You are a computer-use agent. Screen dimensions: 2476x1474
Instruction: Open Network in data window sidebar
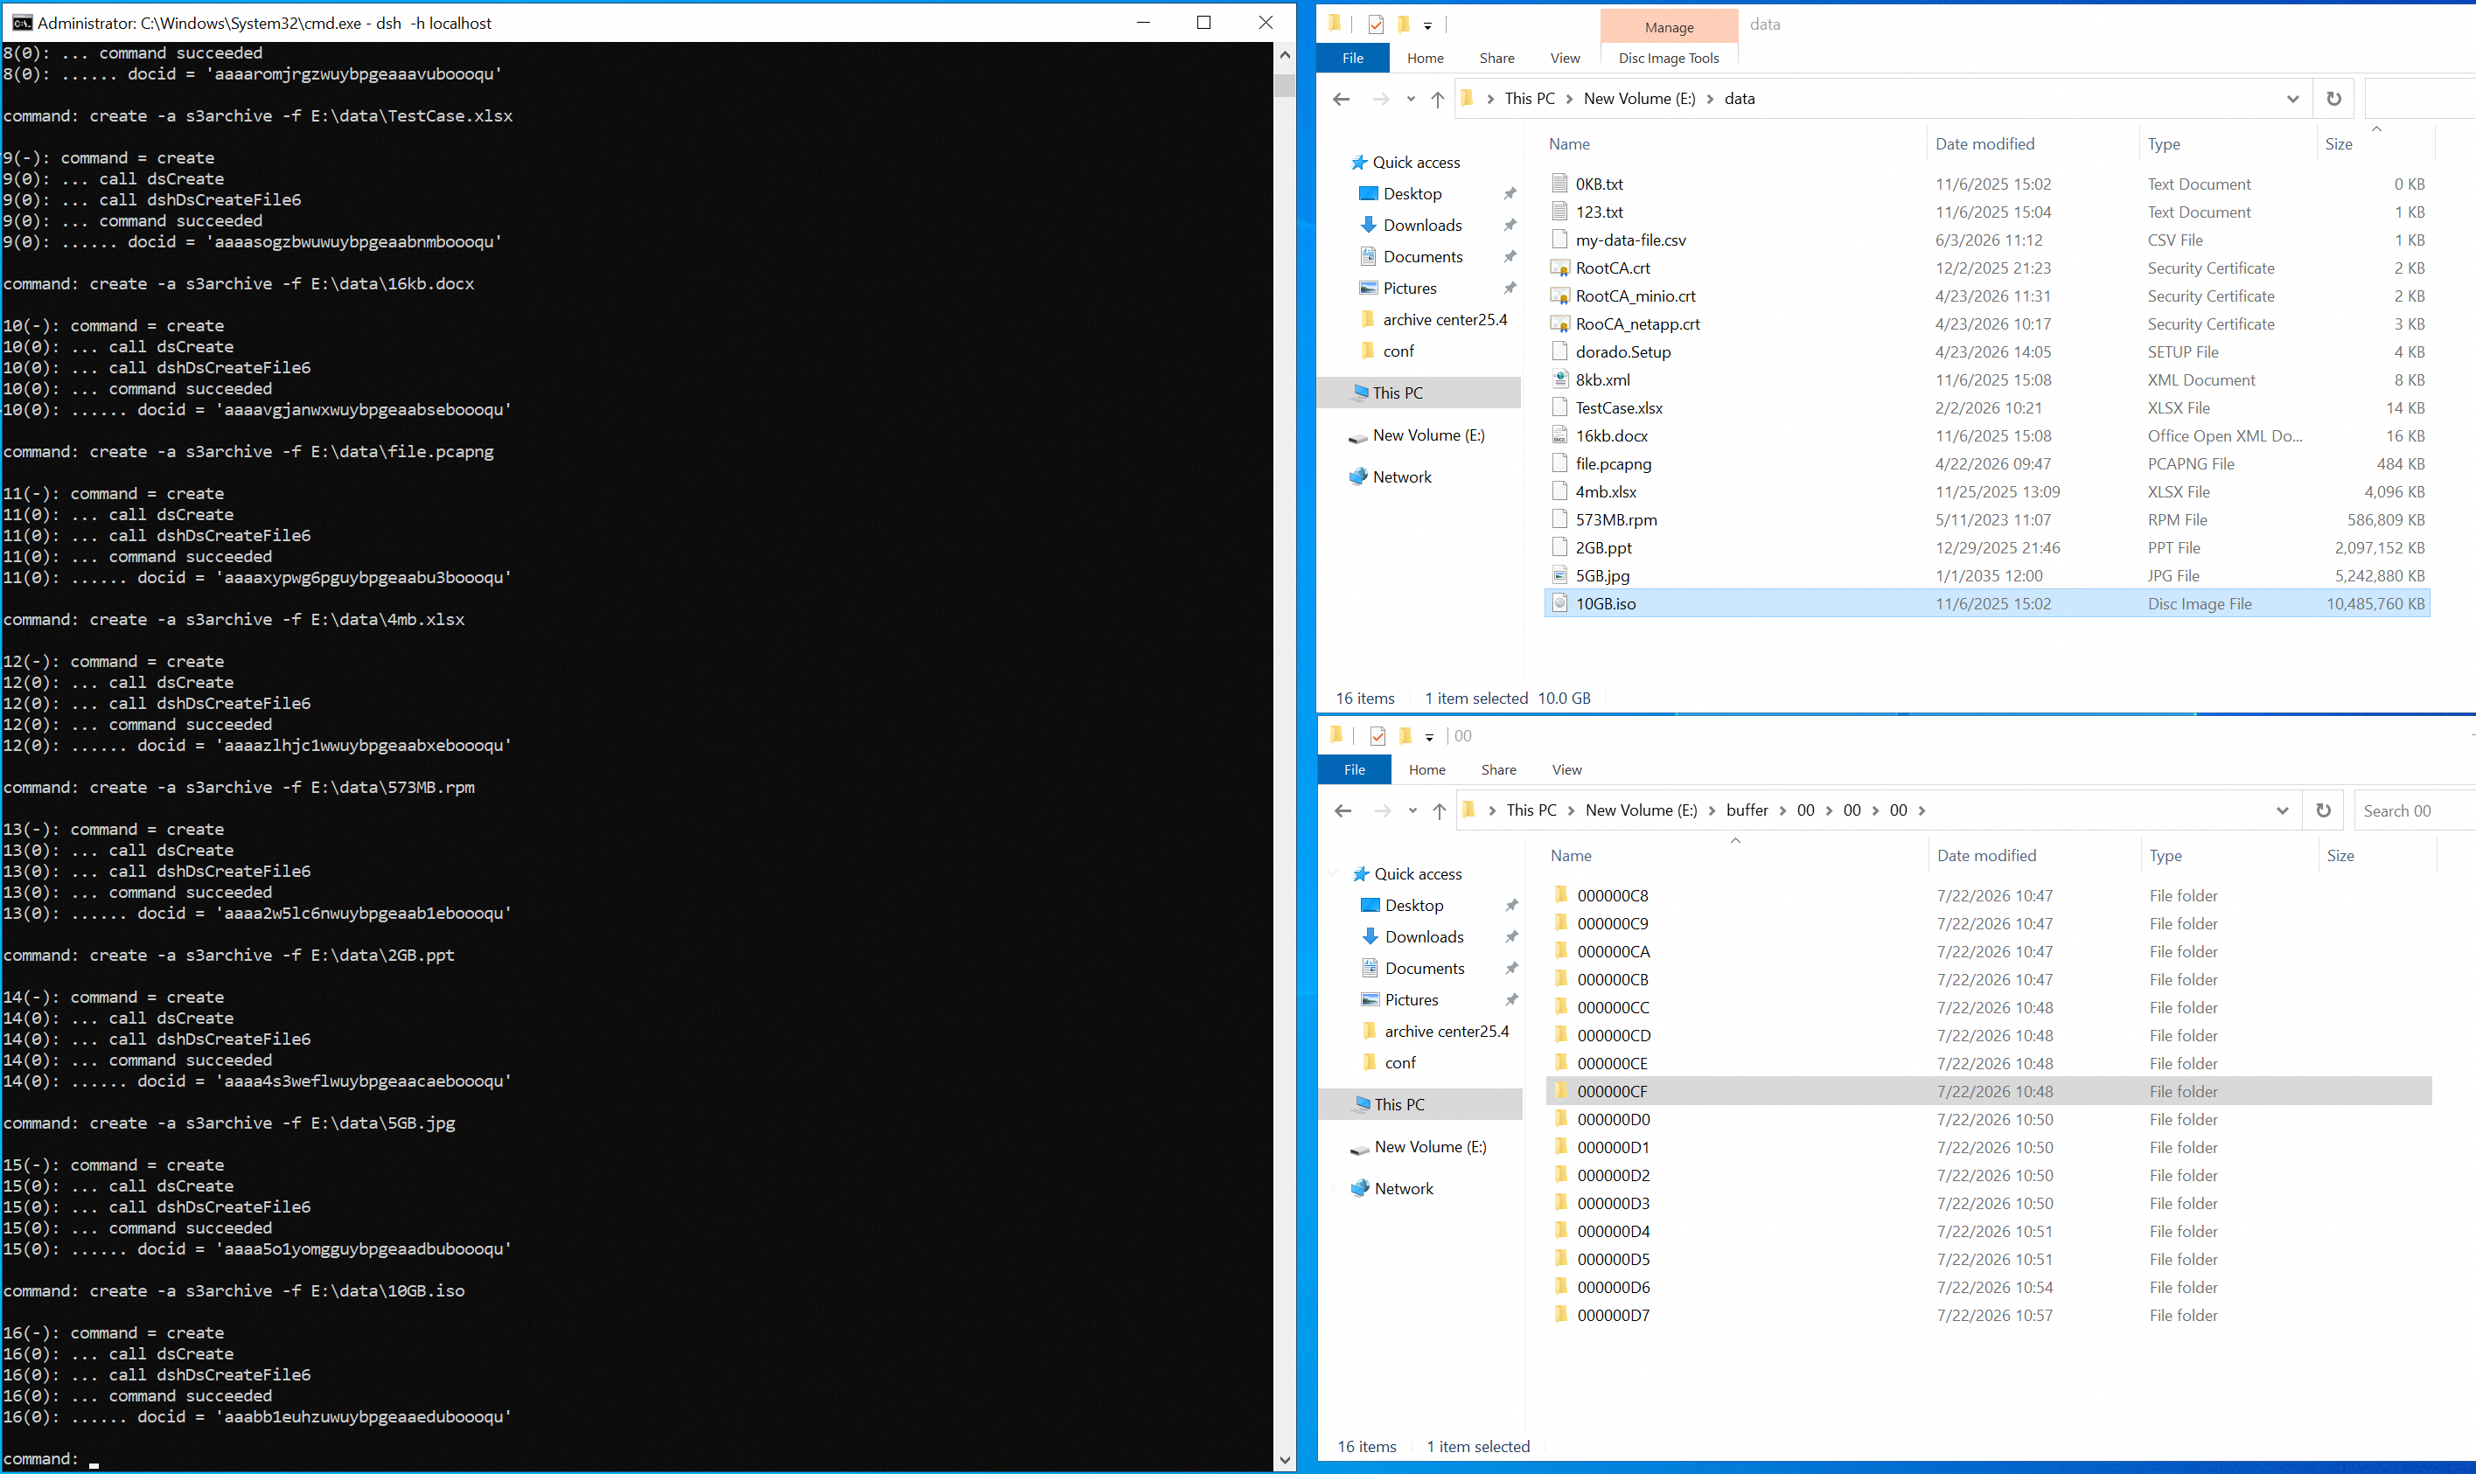(x=1402, y=476)
